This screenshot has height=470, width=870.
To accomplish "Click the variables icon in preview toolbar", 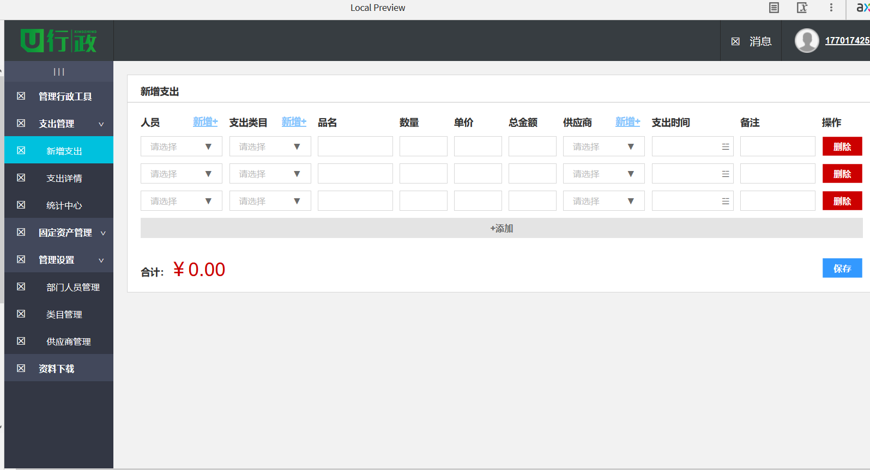I will pyautogui.click(x=802, y=8).
